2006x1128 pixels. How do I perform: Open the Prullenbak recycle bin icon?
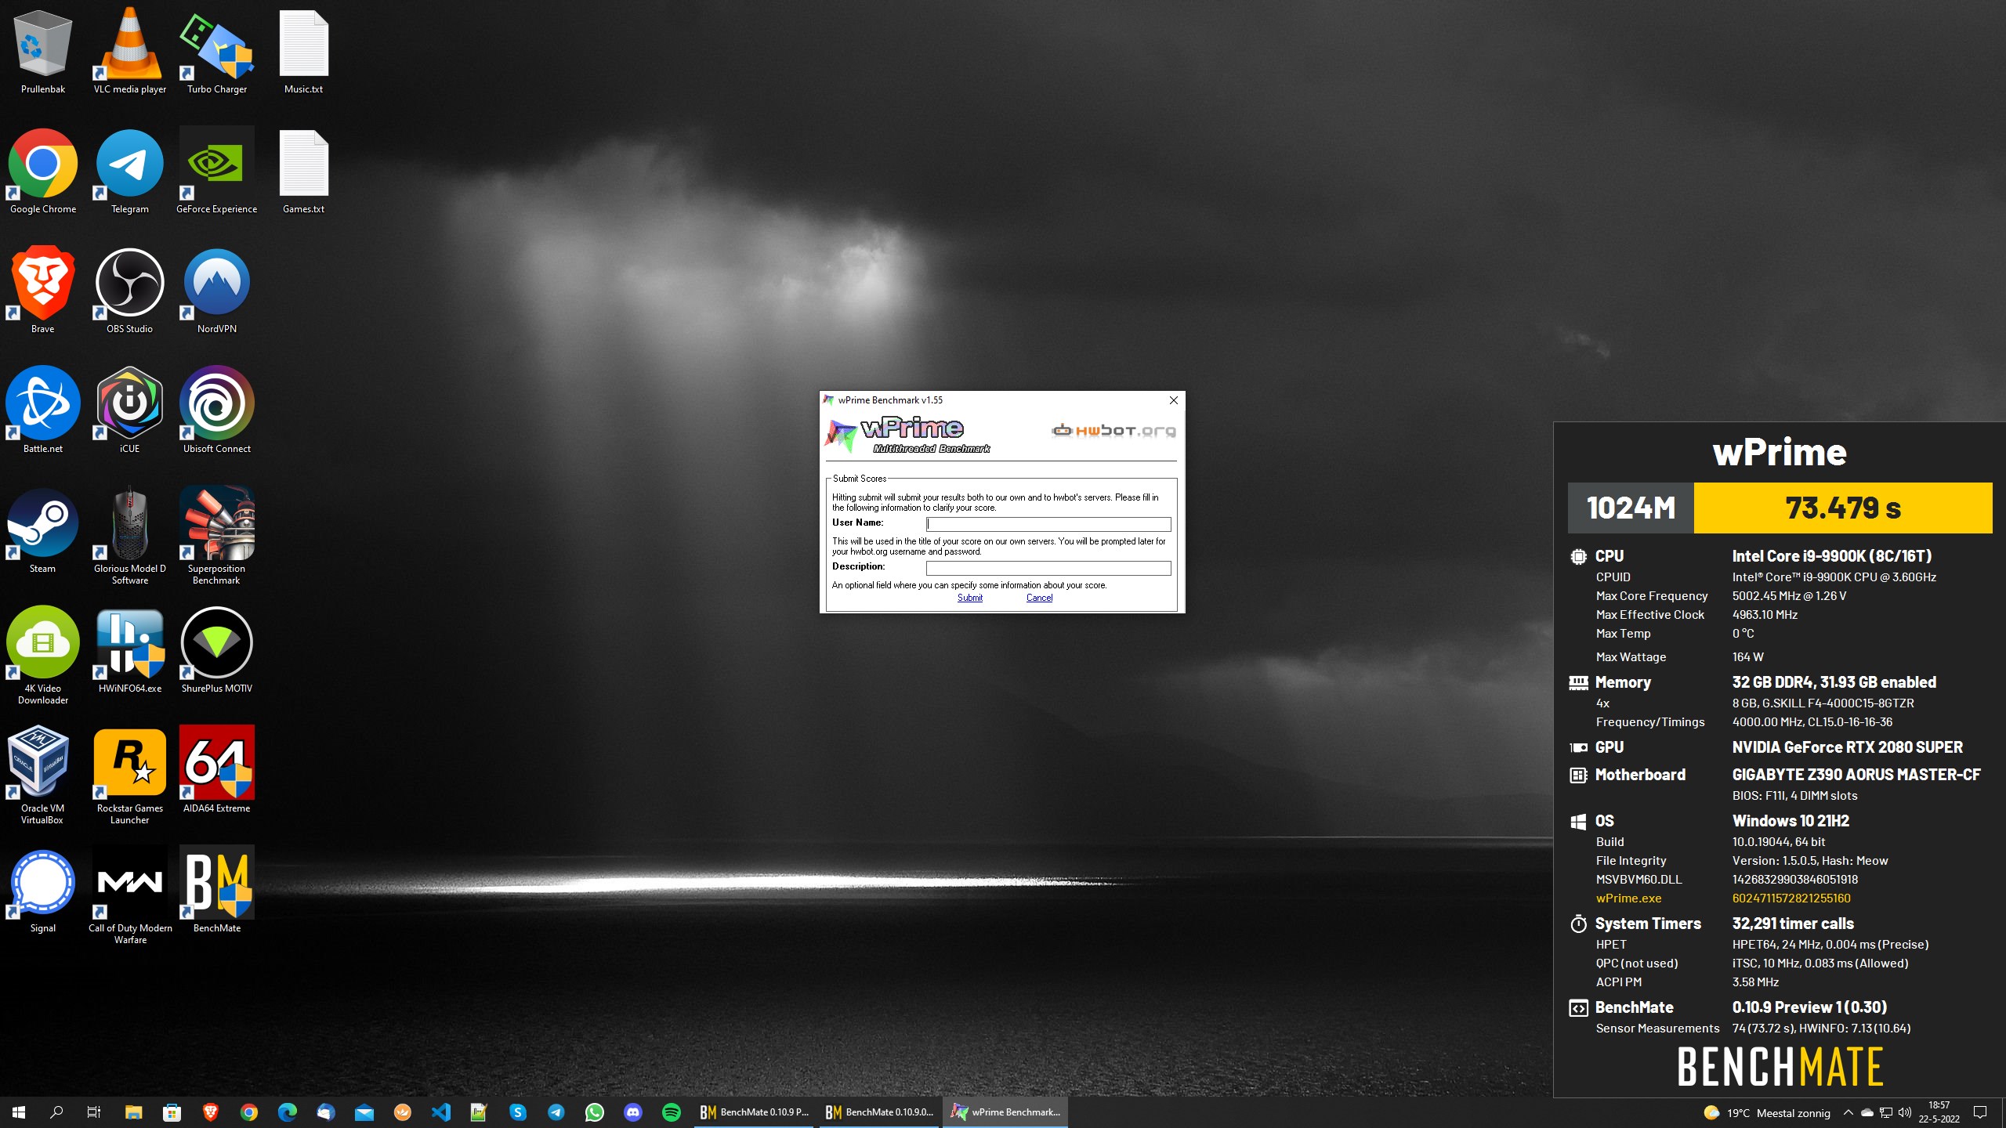[x=43, y=52]
